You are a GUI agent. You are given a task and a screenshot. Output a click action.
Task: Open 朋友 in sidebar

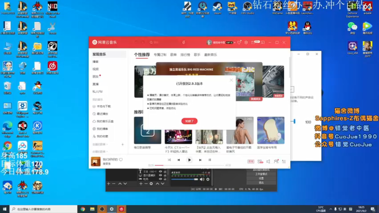point(96,77)
